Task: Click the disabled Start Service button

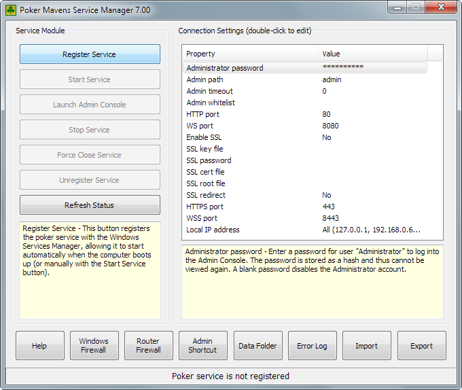Action: point(90,79)
